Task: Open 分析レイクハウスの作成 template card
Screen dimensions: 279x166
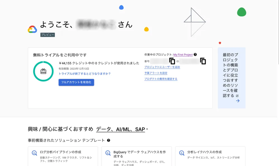Action: point(210,156)
